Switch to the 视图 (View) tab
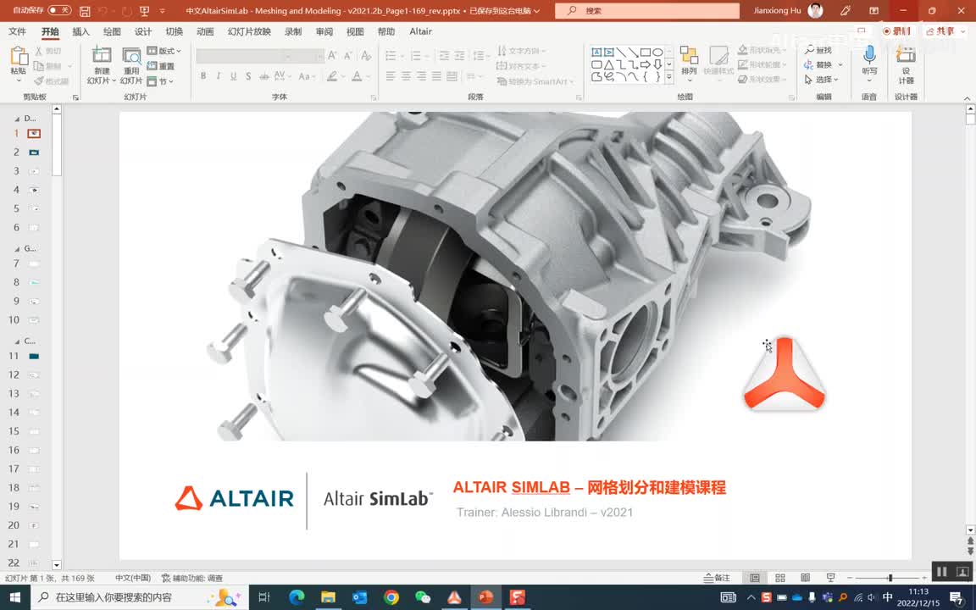Screen dimensions: 976x610 [355, 31]
